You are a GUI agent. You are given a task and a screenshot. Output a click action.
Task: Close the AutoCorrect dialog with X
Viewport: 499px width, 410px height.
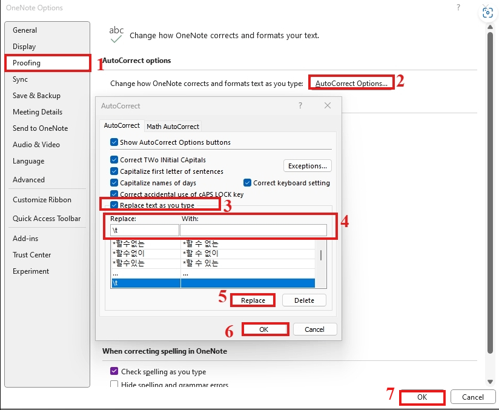(x=328, y=105)
